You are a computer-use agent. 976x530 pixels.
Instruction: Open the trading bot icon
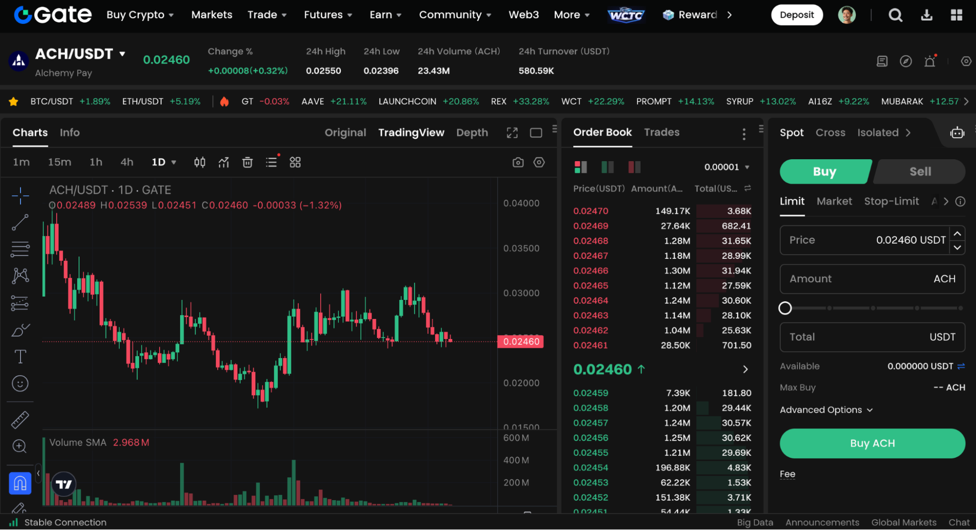(957, 133)
